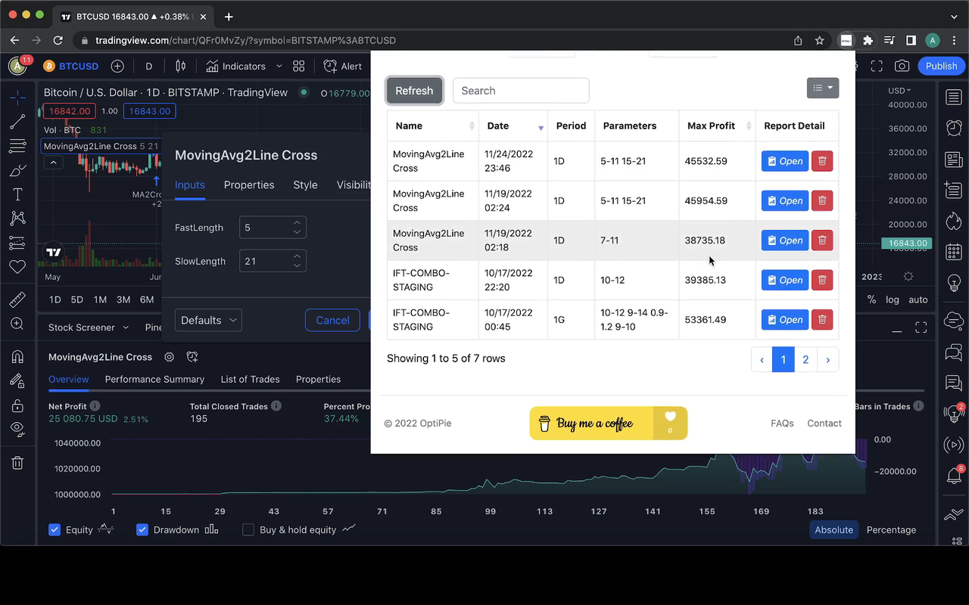
Task: Open the list view dropdown beside Search
Action: coord(823,88)
